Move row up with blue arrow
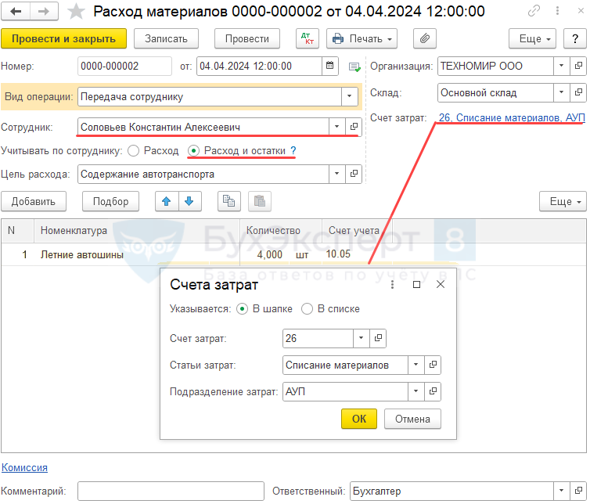The height and width of the screenshot is (504, 590). click(x=166, y=201)
